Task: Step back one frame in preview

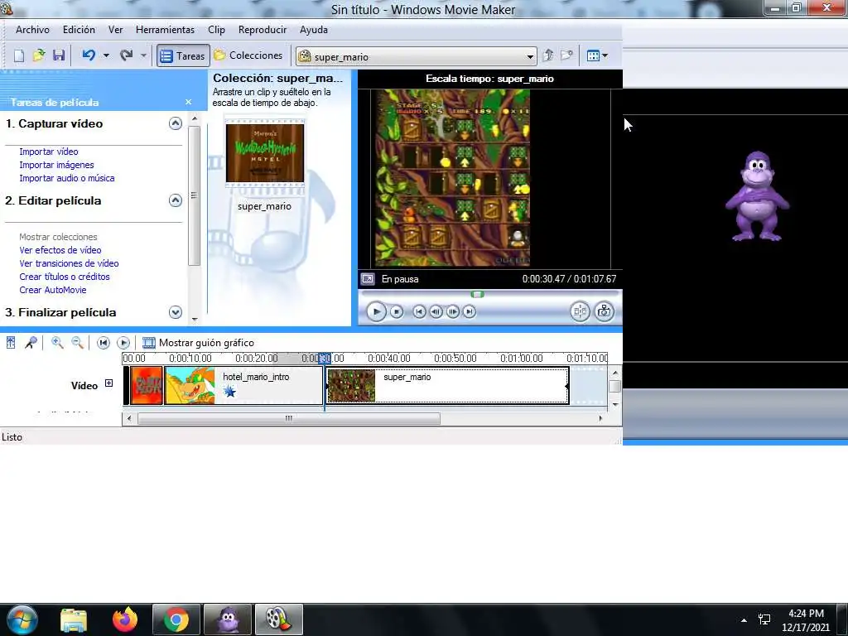Action: (436, 311)
